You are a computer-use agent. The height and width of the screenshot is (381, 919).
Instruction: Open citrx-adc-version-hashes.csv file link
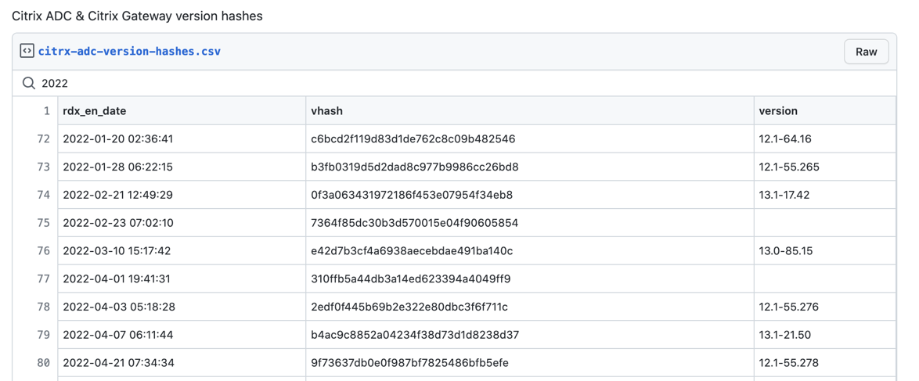point(129,51)
